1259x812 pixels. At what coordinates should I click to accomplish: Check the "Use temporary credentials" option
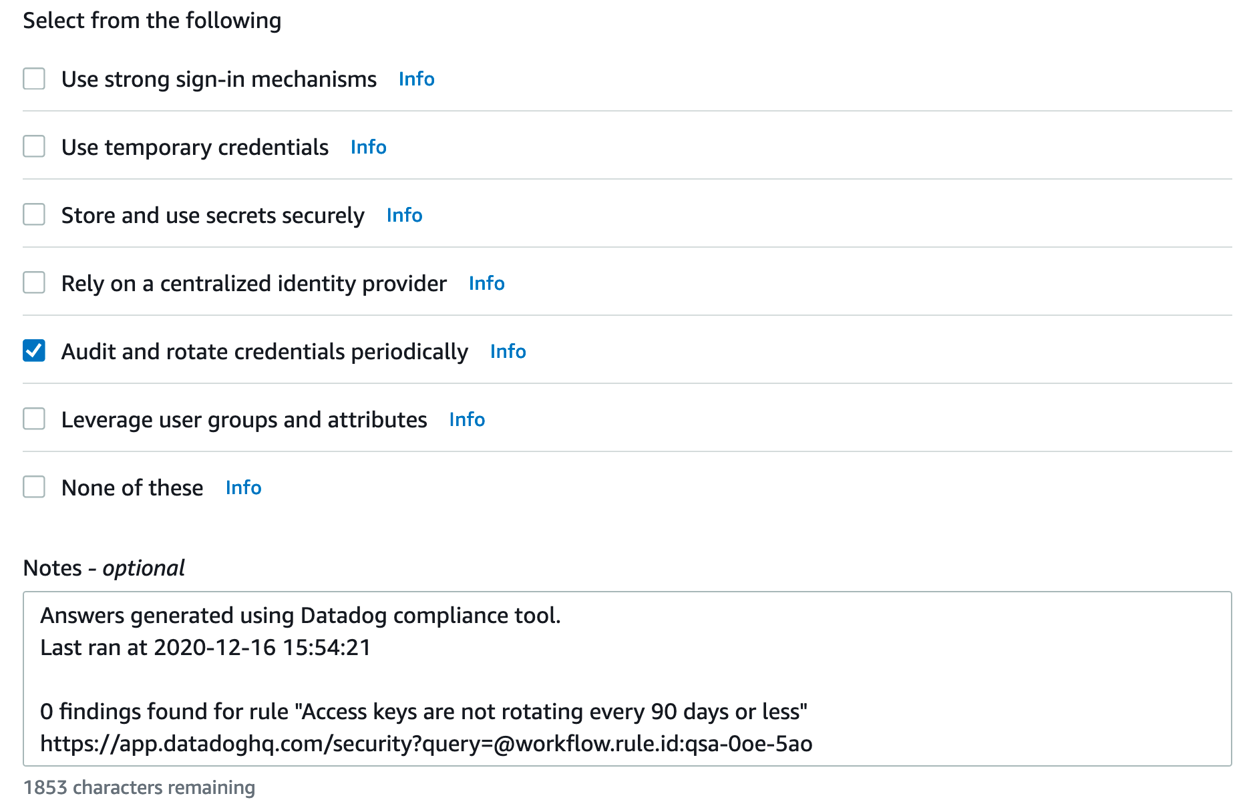(33, 147)
